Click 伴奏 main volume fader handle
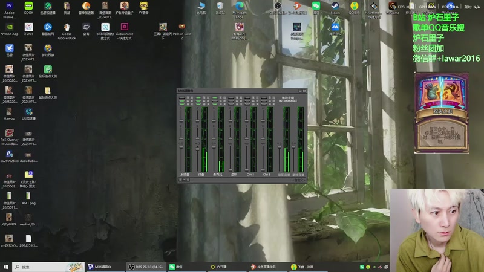The height and width of the screenshot is (272, 484). [x=198, y=149]
